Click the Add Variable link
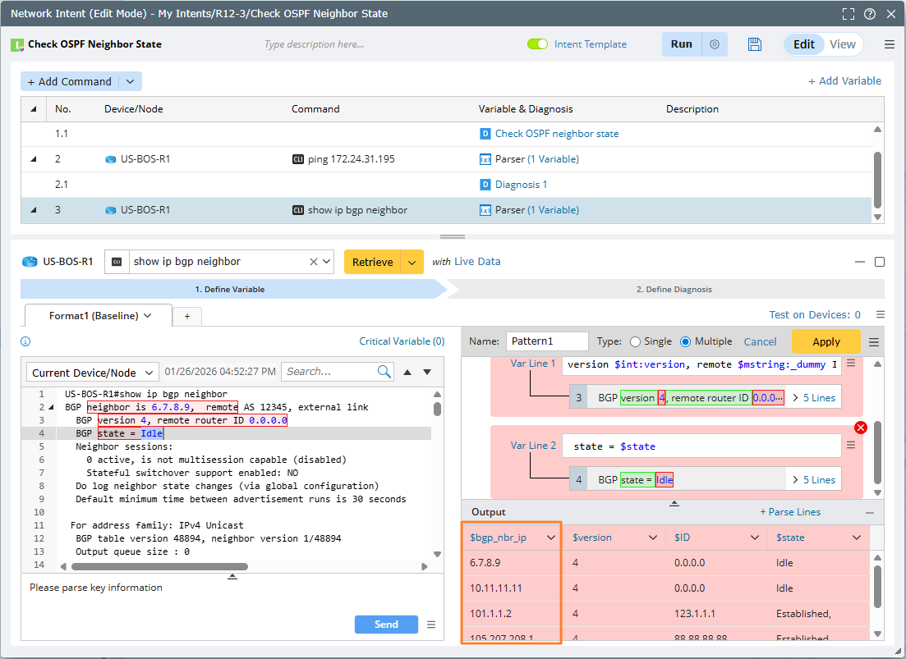 [x=844, y=80]
